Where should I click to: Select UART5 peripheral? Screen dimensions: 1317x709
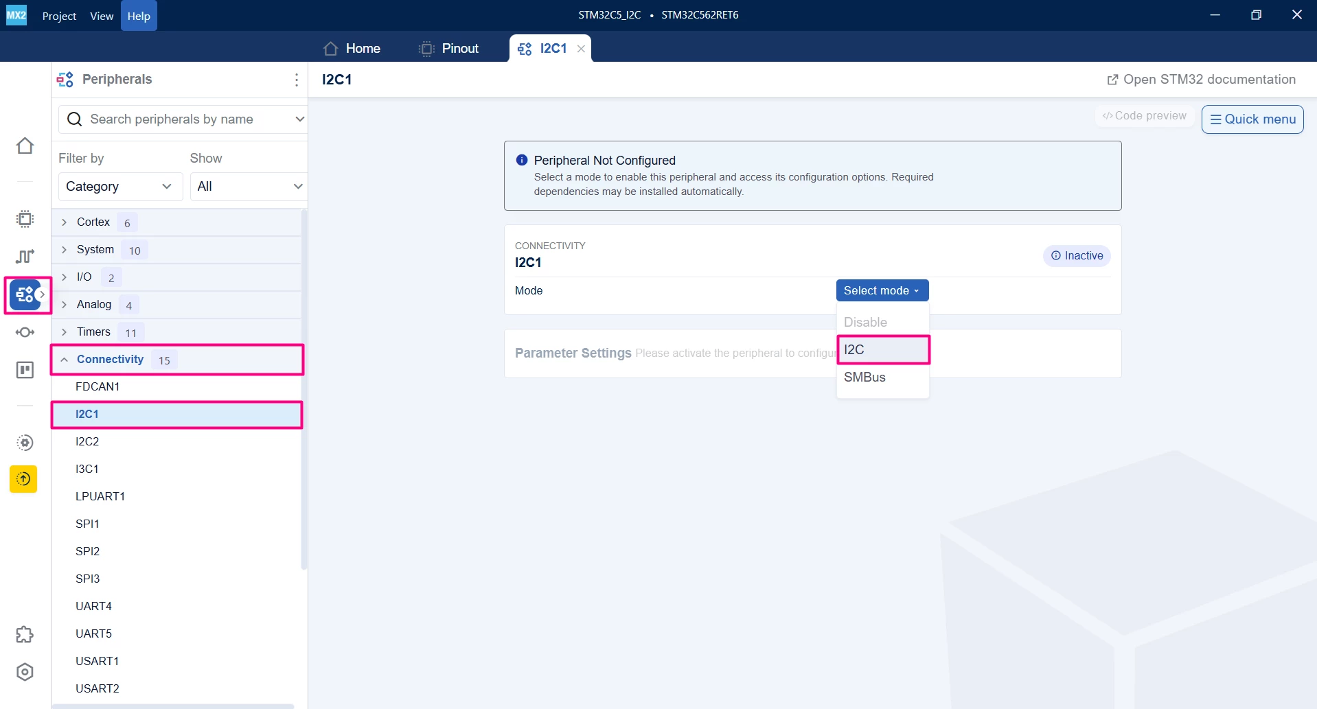(176, 634)
